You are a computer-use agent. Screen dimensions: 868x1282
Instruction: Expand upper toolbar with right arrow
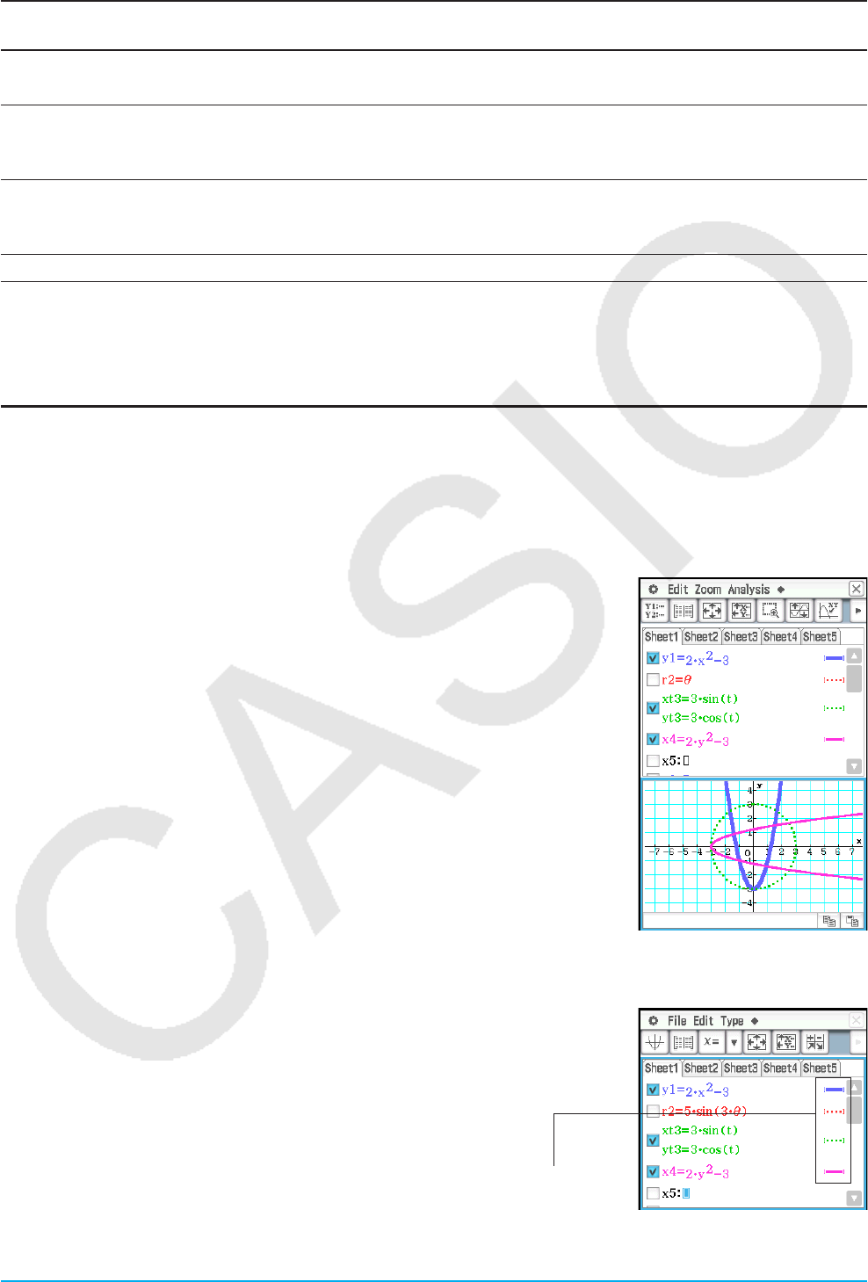click(x=857, y=611)
